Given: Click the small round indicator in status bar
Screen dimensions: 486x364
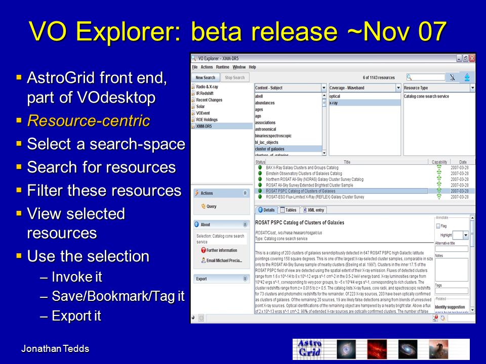Looking at the screenshot, I should (x=193, y=317).
